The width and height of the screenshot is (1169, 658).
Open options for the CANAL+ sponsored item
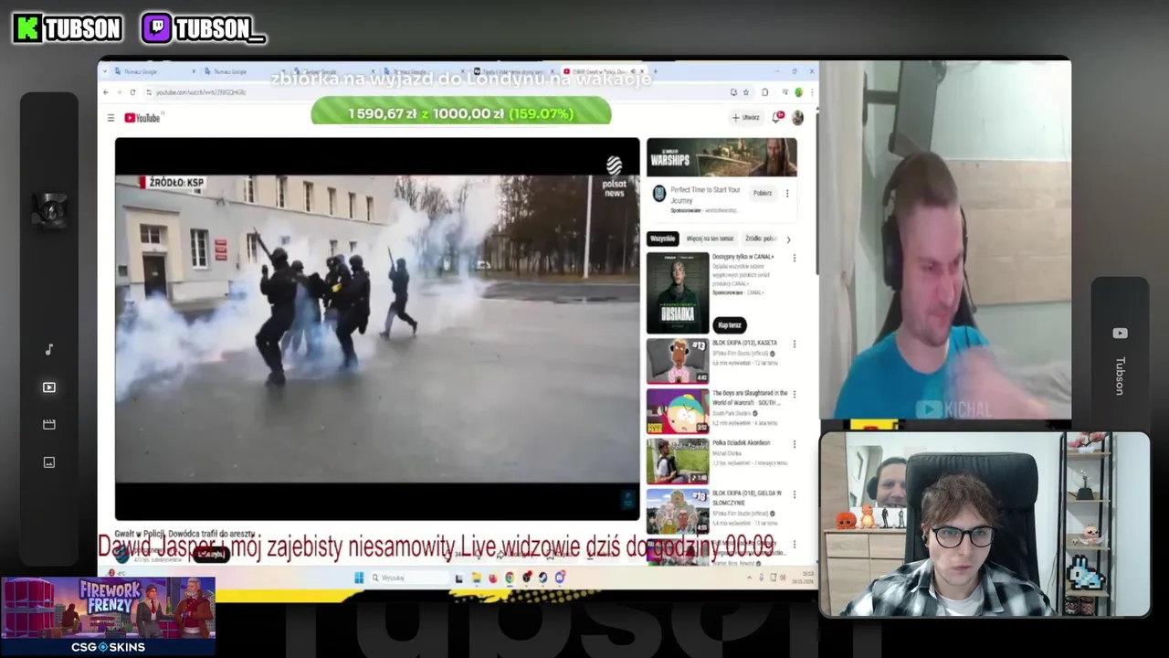(x=794, y=259)
